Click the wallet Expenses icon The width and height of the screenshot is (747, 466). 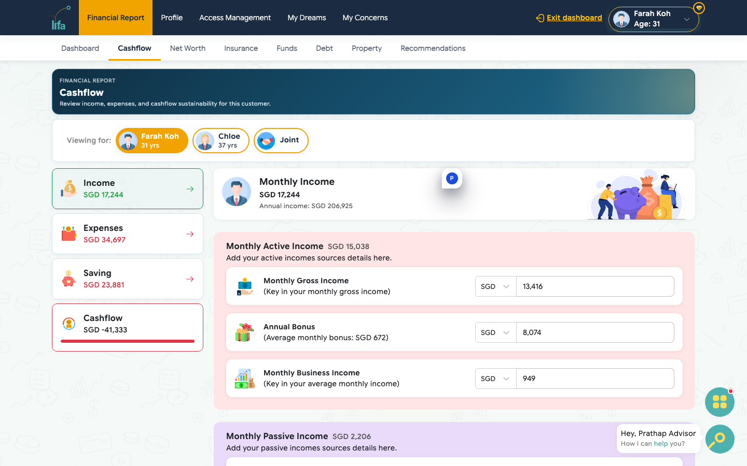pyautogui.click(x=69, y=234)
